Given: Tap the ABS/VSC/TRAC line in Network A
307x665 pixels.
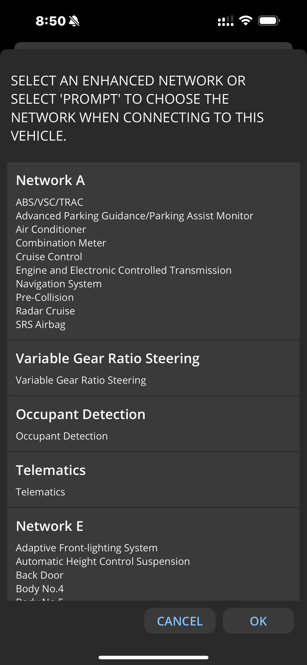Looking at the screenshot, I should pyautogui.click(x=50, y=202).
